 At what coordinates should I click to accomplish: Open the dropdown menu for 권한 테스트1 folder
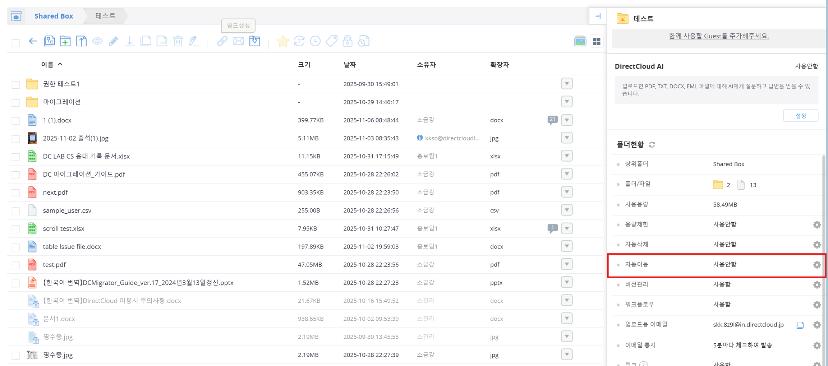(x=567, y=84)
